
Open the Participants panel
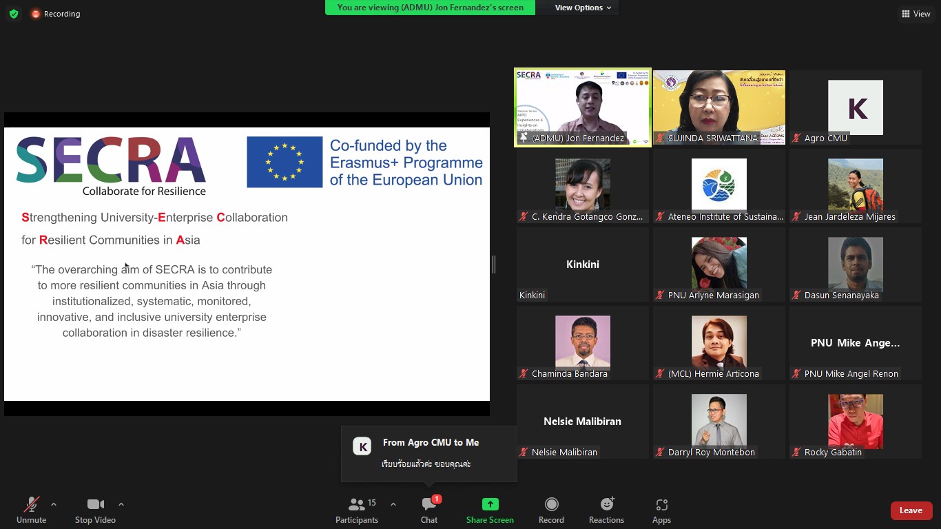(357, 510)
